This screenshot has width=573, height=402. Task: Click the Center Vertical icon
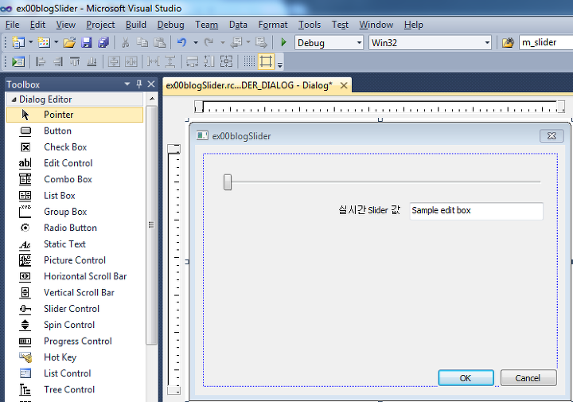coord(114,61)
